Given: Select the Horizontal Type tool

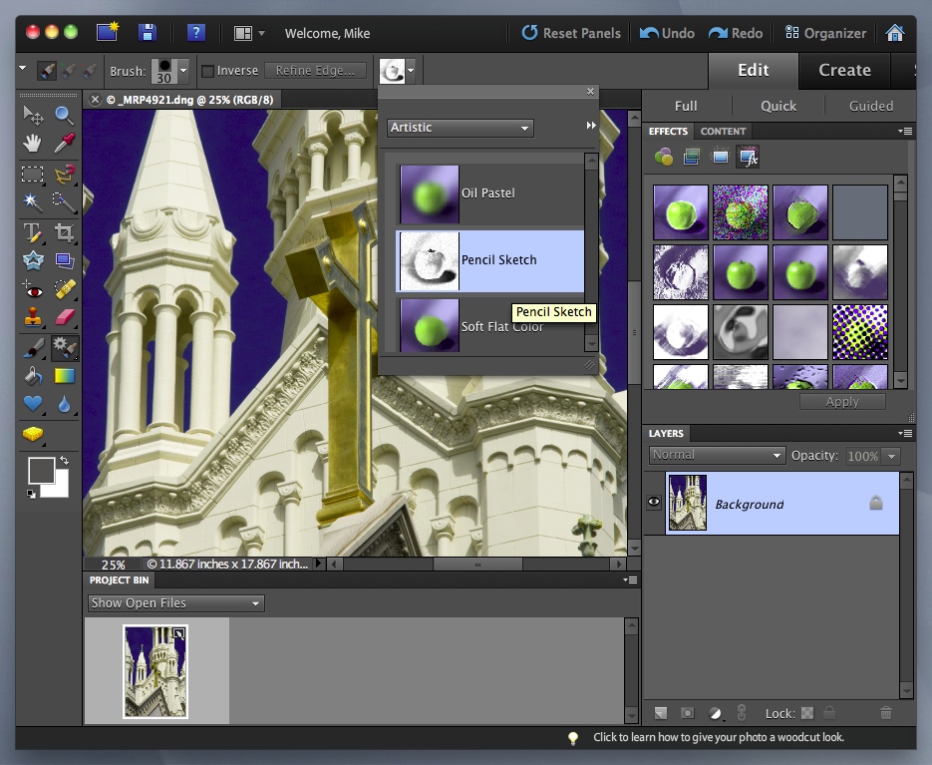Looking at the screenshot, I should [33, 233].
